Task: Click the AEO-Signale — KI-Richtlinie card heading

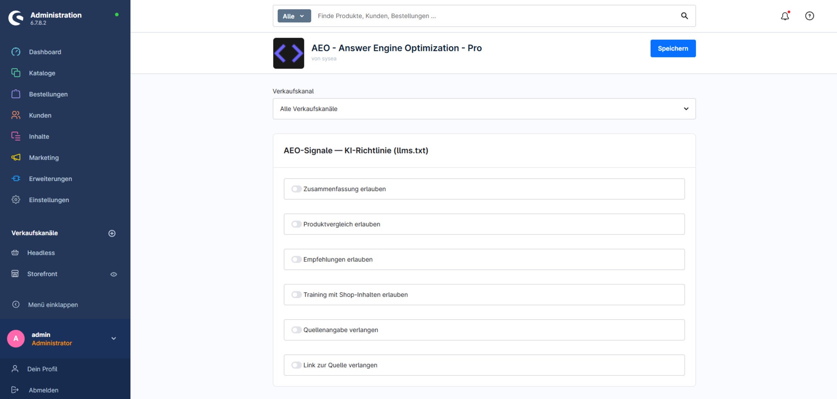Action: click(356, 151)
